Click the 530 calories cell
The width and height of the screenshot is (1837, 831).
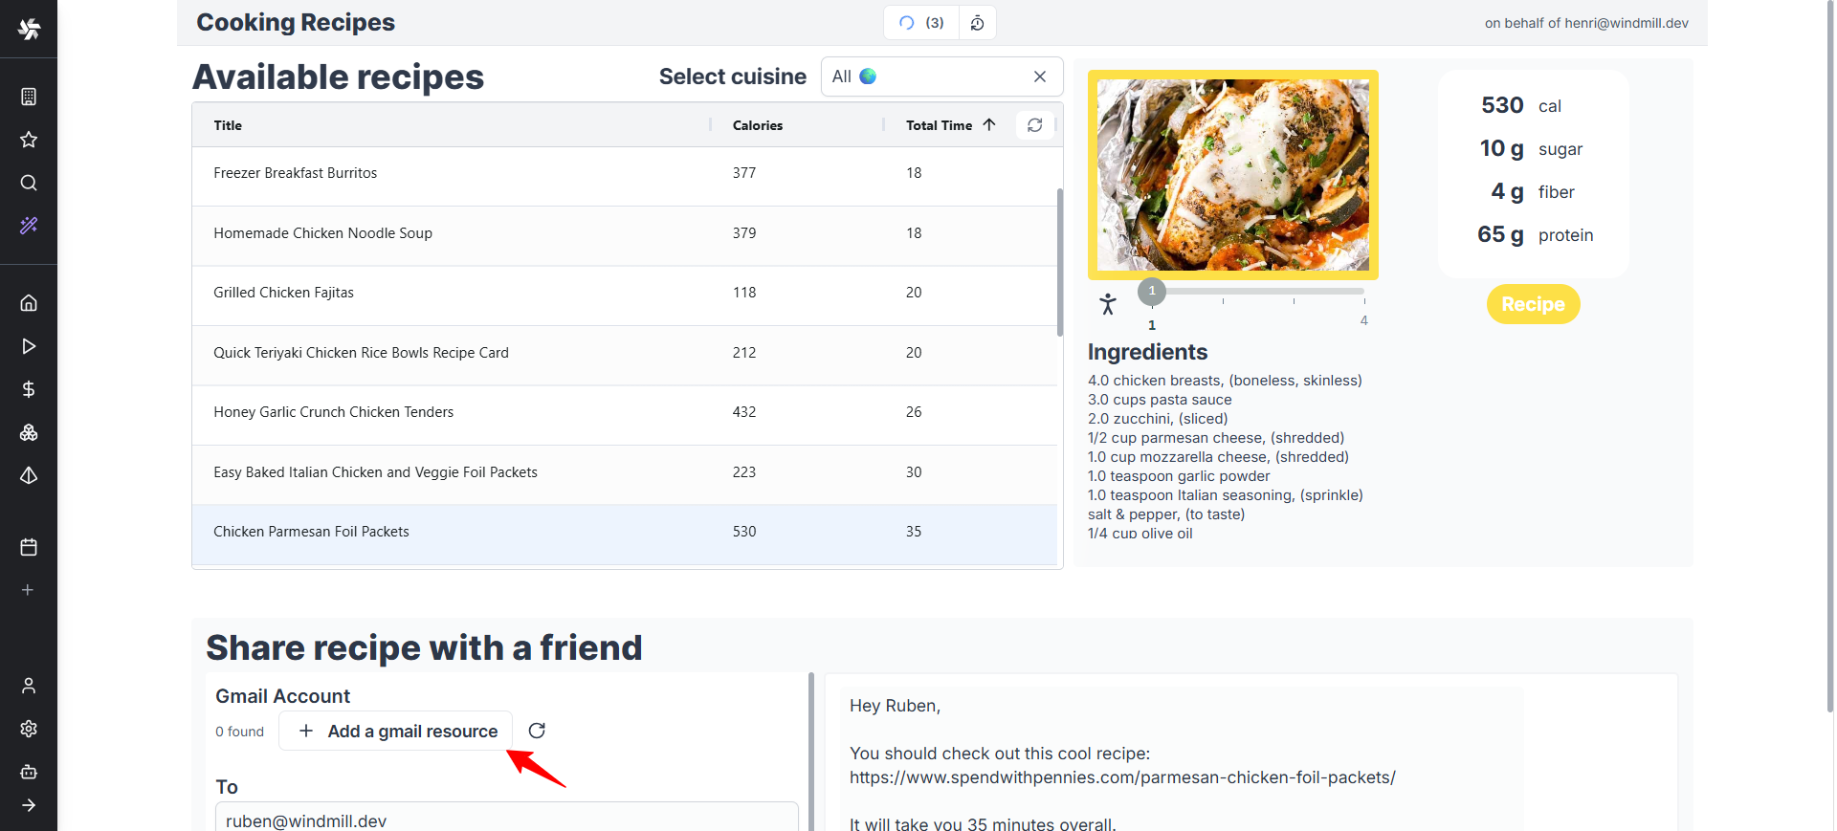(744, 532)
